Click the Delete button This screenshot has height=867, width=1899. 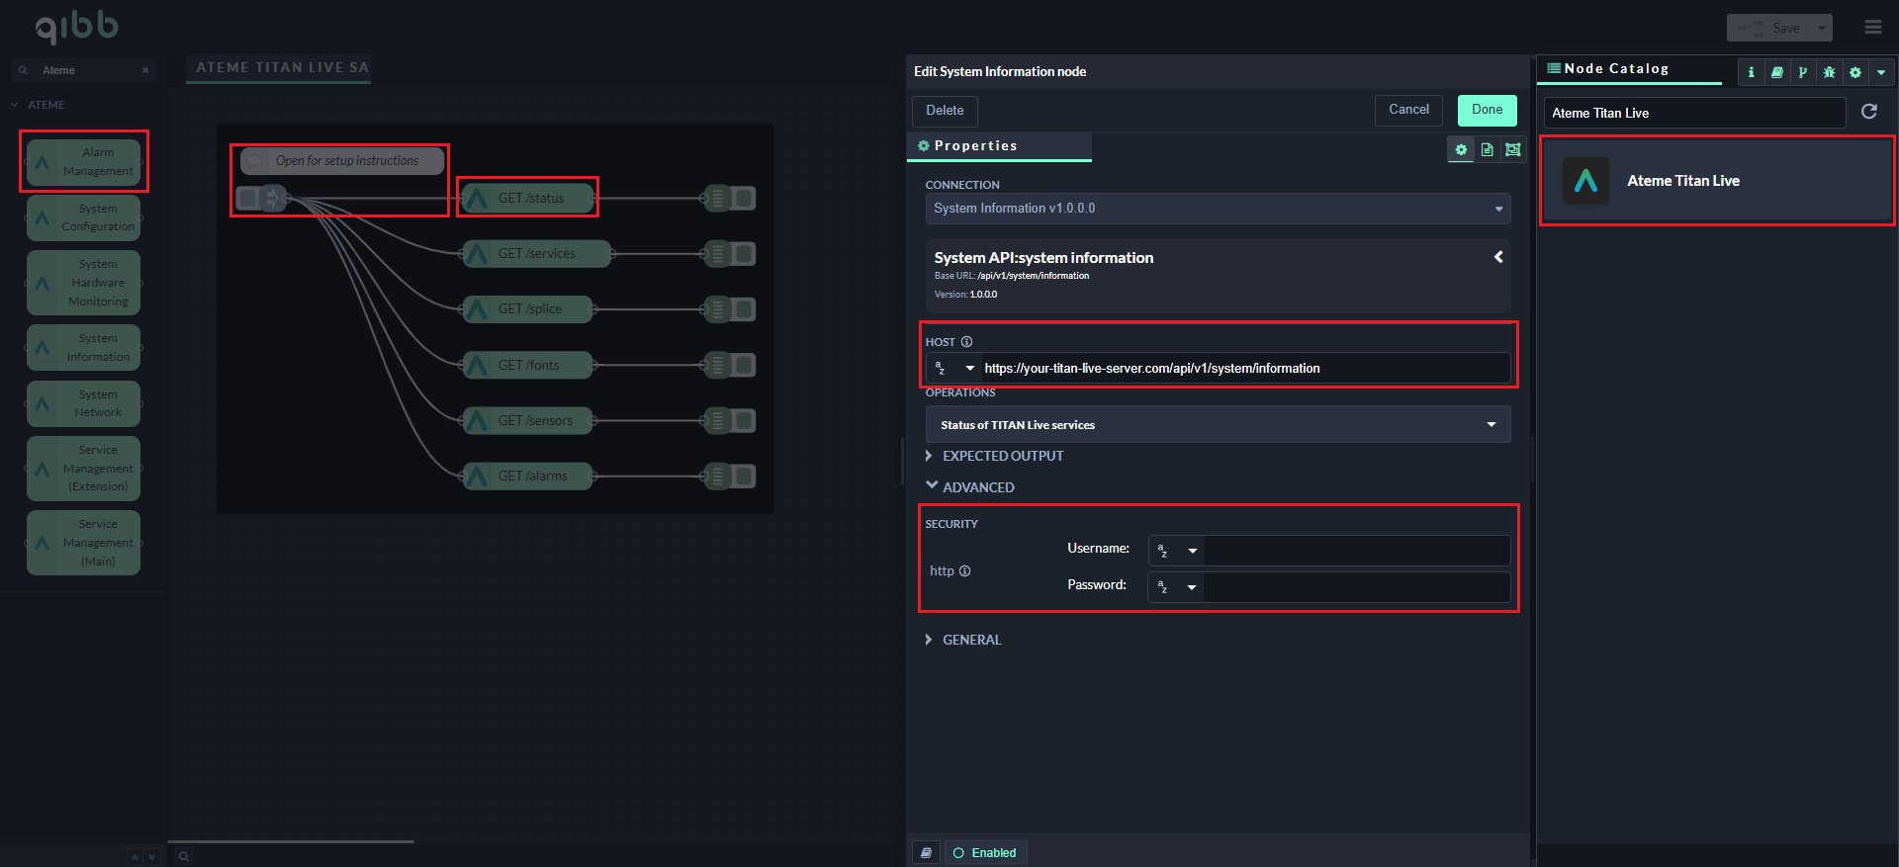click(x=944, y=111)
